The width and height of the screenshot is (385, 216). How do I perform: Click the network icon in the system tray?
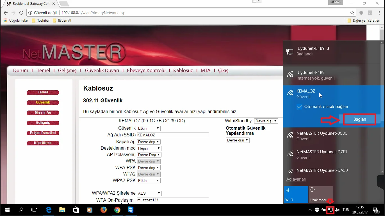click(x=330, y=210)
